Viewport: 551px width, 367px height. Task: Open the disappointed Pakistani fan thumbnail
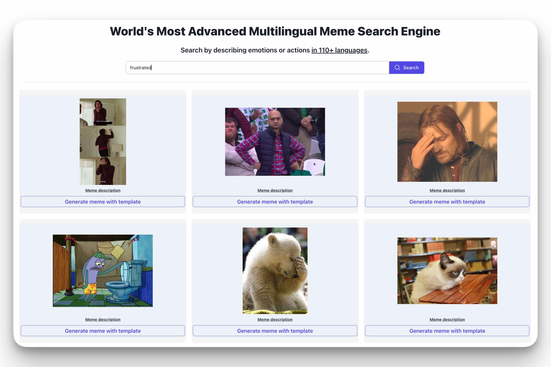point(275,141)
